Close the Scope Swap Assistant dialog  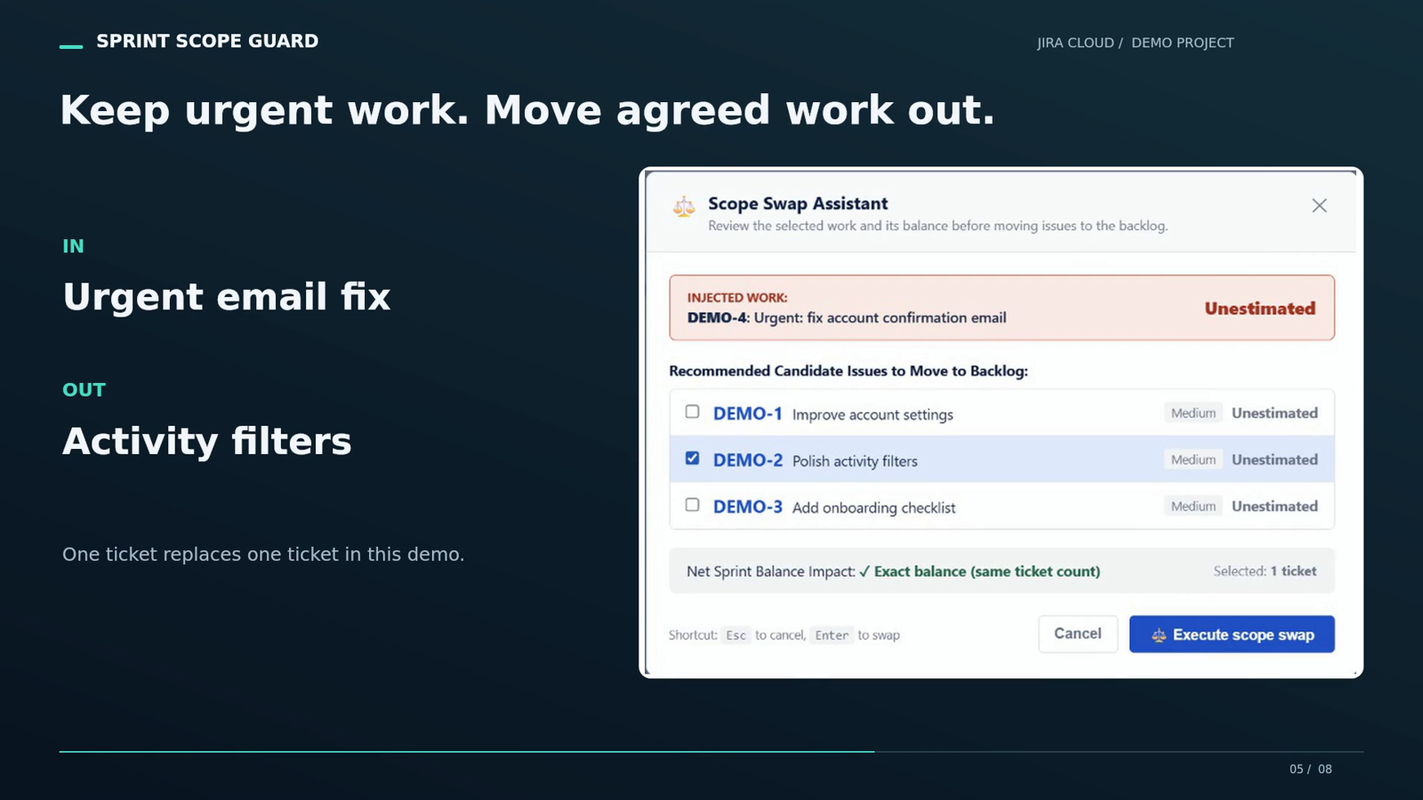(1319, 205)
